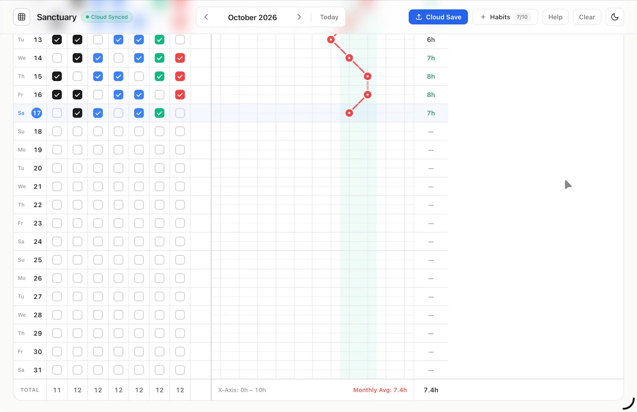637x412 pixels.
Task: Tick the first habit checkbox on Mo 26
Action: (x=57, y=278)
